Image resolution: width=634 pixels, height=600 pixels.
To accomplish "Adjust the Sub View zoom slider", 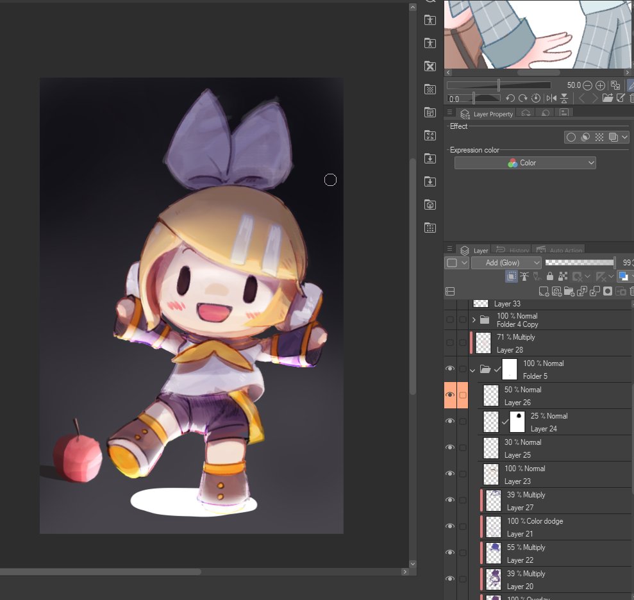I will (x=499, y=85).
